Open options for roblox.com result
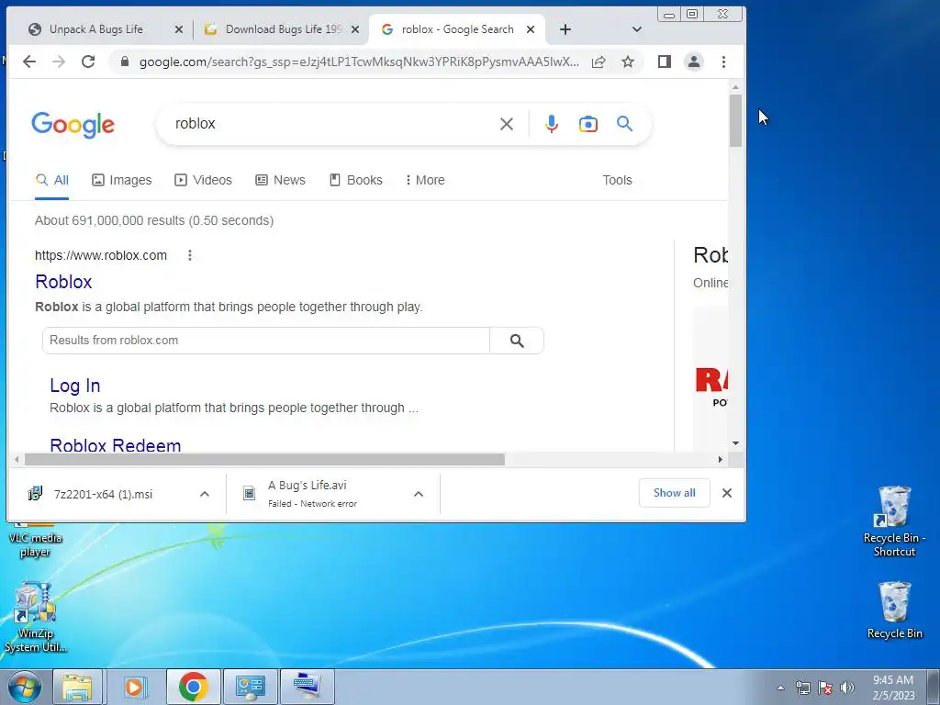This screenshot has width=940, height=705. click(x=189, y=255)
